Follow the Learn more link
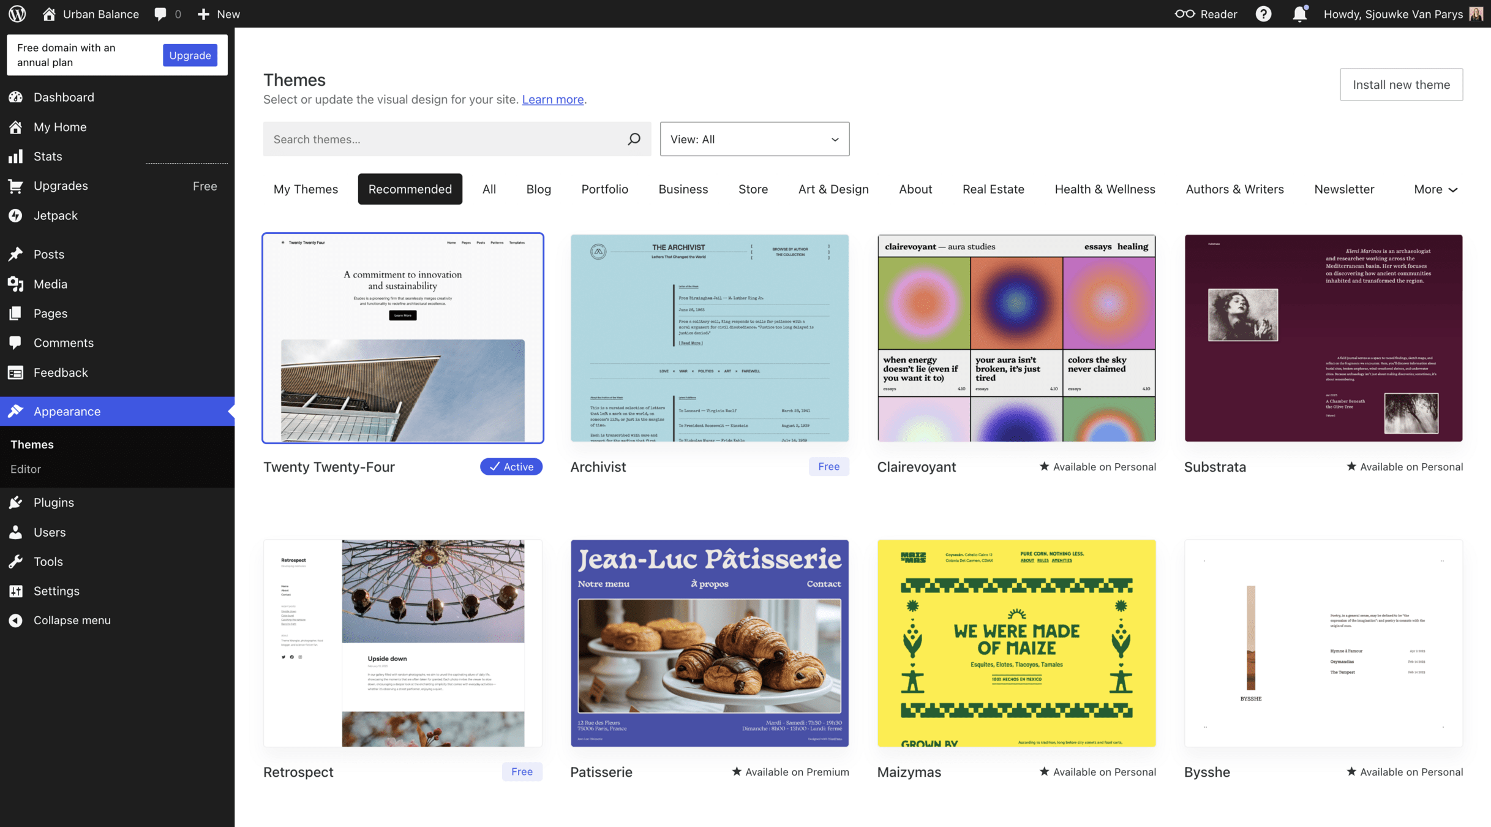This screenshot has width=1491, height=827. pos(552,99)
